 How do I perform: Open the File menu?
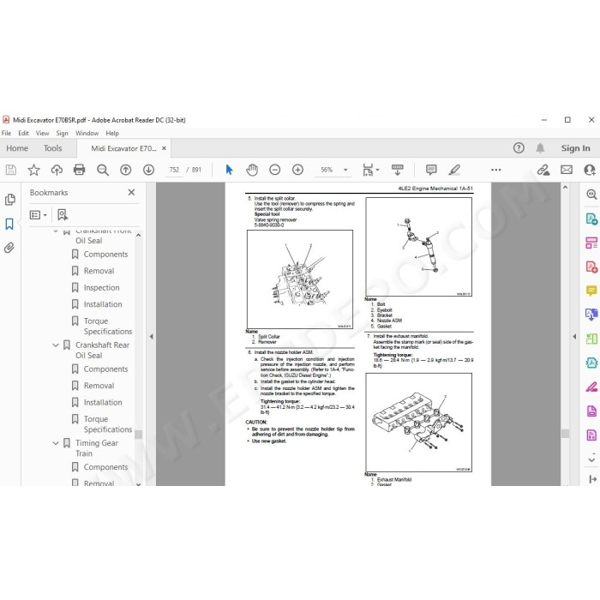(x=6, y=133)
